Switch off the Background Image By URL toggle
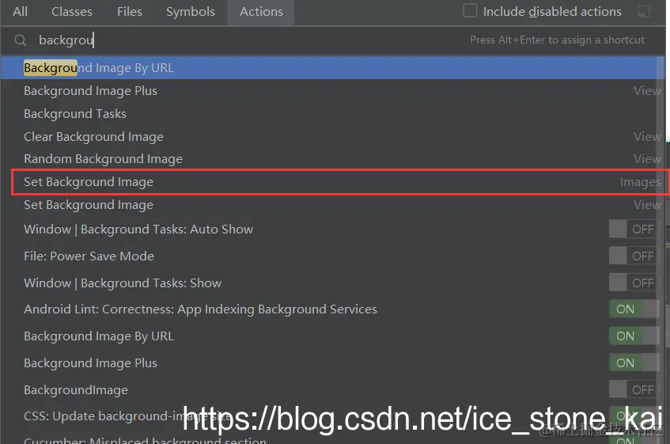Image resolution: width=670 pixels, height=444 pixels. click(634, 336)
